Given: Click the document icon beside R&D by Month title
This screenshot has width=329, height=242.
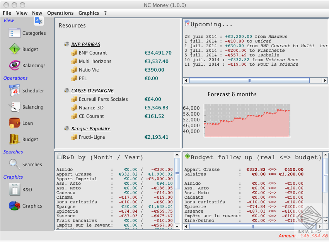Looking at the screenshot, I should [60, 156].
